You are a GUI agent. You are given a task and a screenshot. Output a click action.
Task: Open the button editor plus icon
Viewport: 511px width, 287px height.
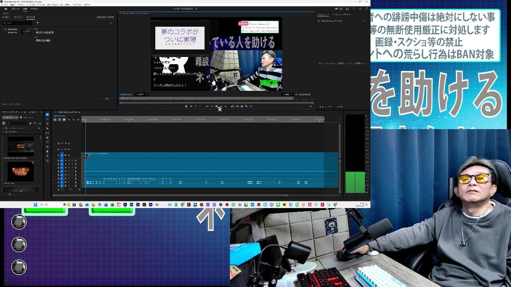(311, 106)
